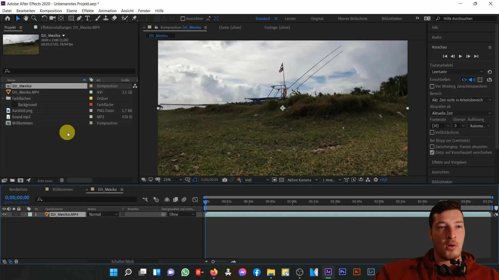Screen dimensions: 499x280
Task: Open Aktive Kamera view dropdown
Action: point(303,180)
